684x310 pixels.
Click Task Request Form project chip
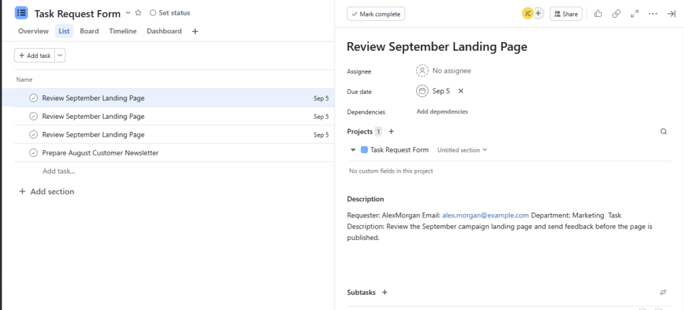pyautogui.click(x=395, y=150)
